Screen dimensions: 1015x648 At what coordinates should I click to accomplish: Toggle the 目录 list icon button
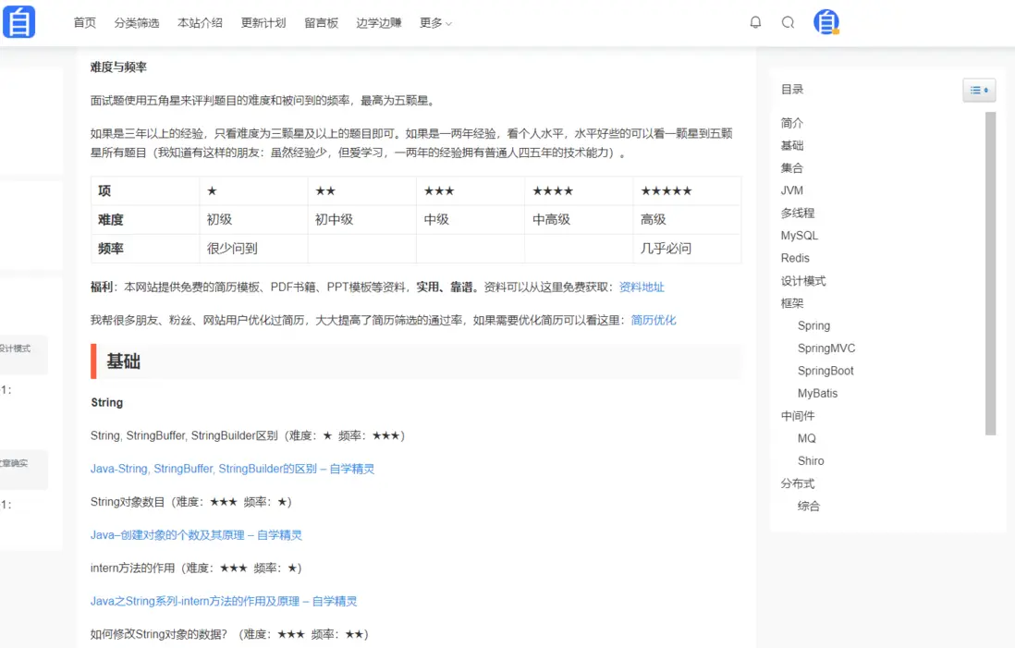(x=978, y=90)
